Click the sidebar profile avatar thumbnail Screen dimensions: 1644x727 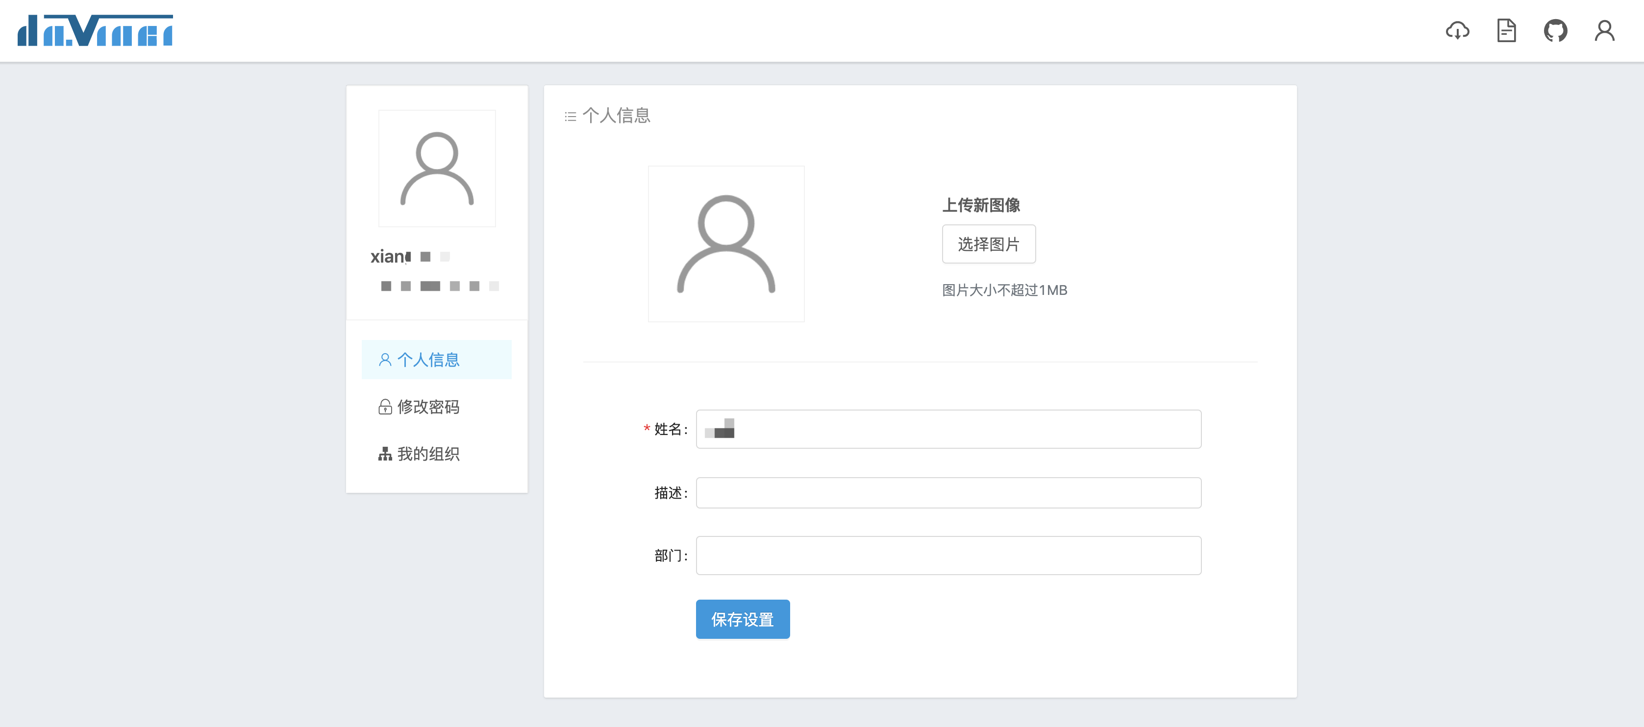pyautogui.click(x=437, y=169)
